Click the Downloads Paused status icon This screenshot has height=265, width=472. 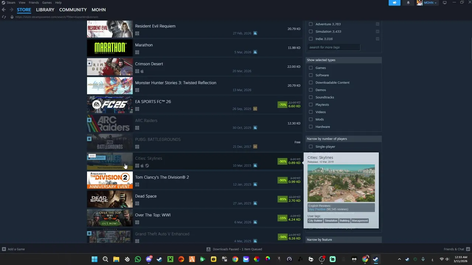pyautogui.click(x=208, y=249)
